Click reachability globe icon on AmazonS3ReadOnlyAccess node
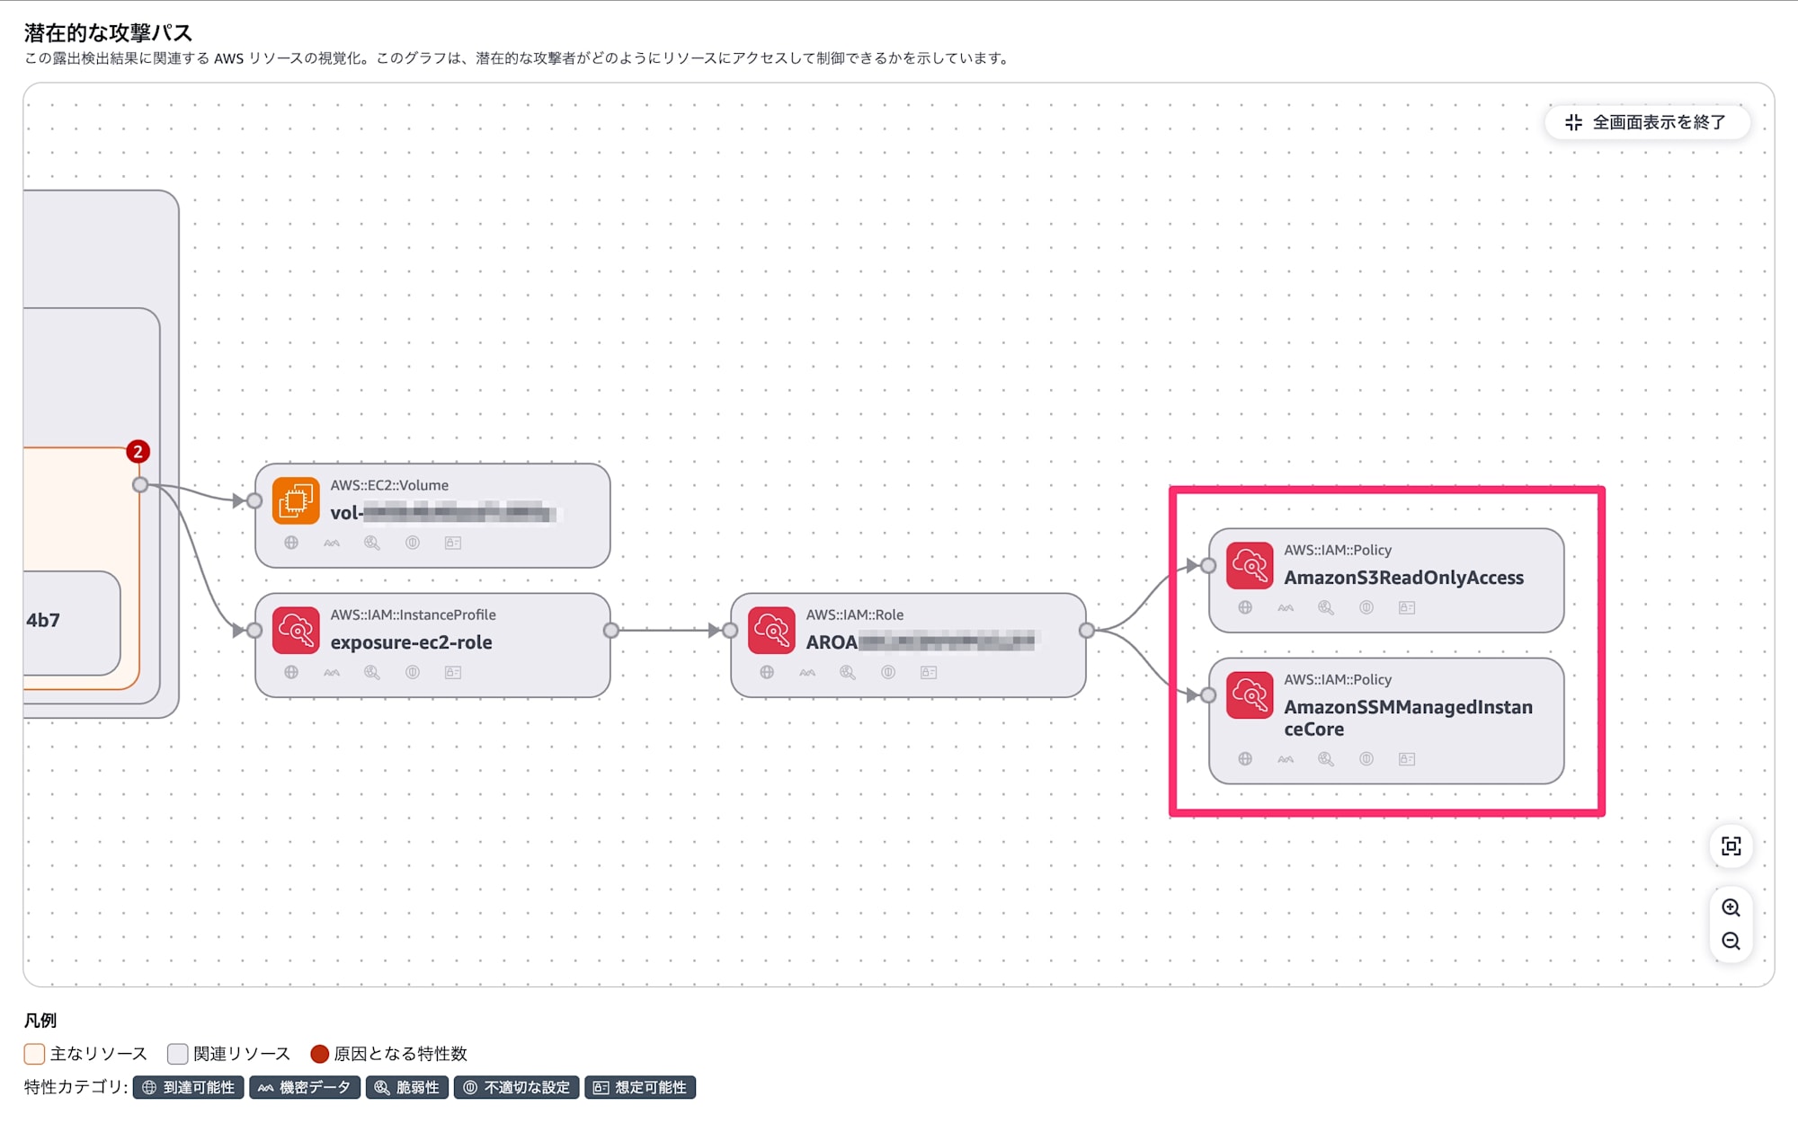Image resolution: width=1798 pixels, height=1123 pixels. click(1245, 607)
